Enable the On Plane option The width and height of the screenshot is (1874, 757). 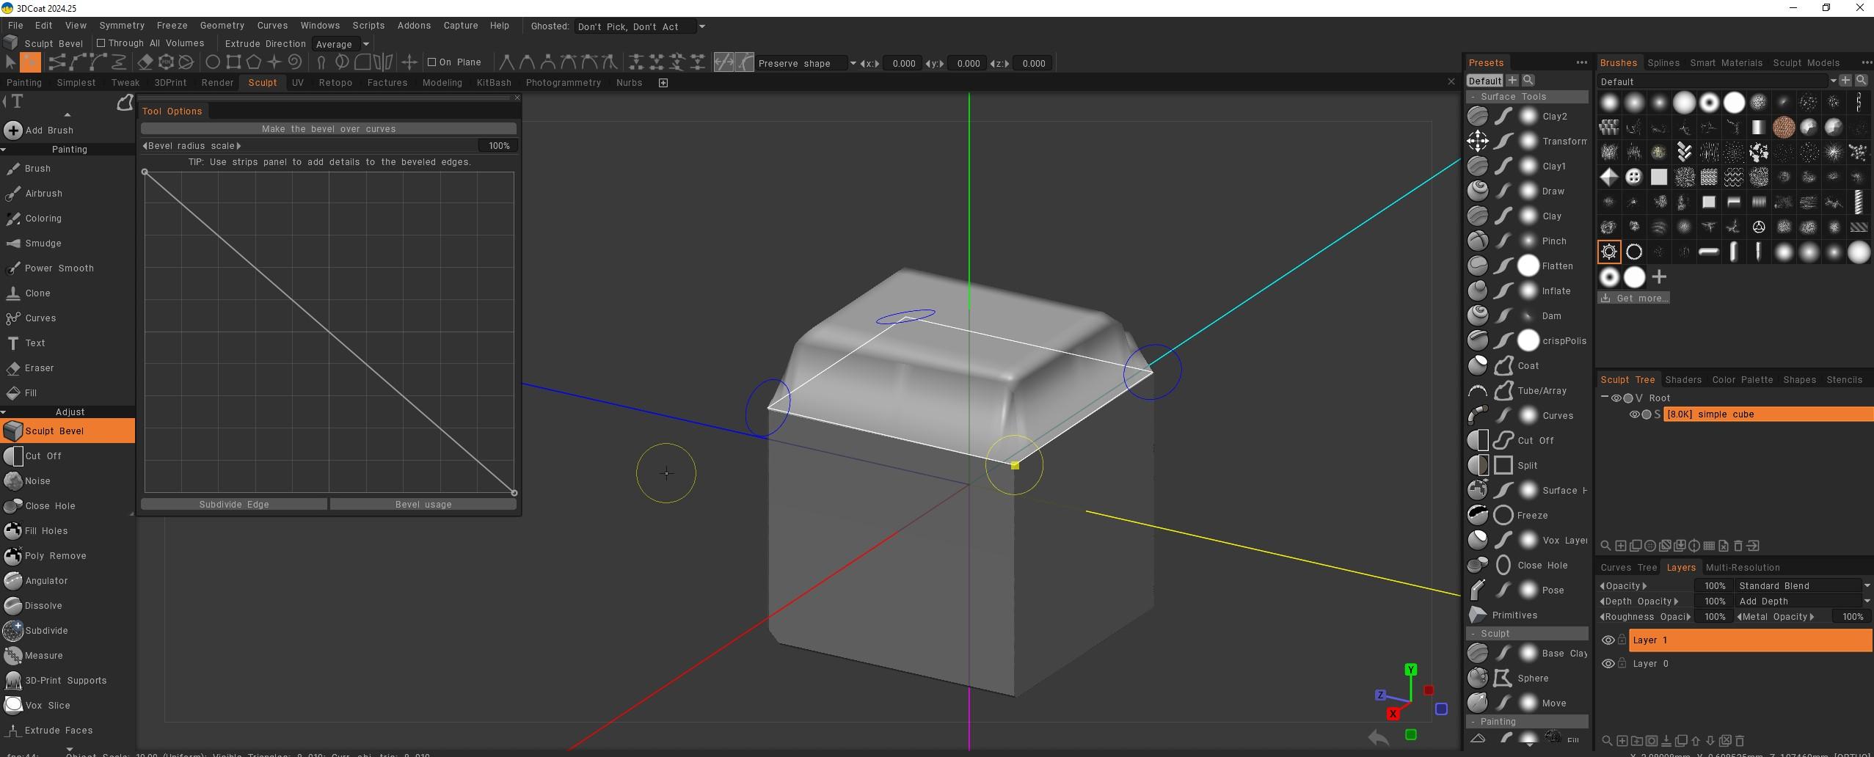point(431,62)
